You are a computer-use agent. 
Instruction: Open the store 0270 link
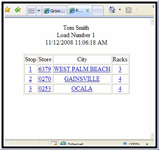[45, 79]
